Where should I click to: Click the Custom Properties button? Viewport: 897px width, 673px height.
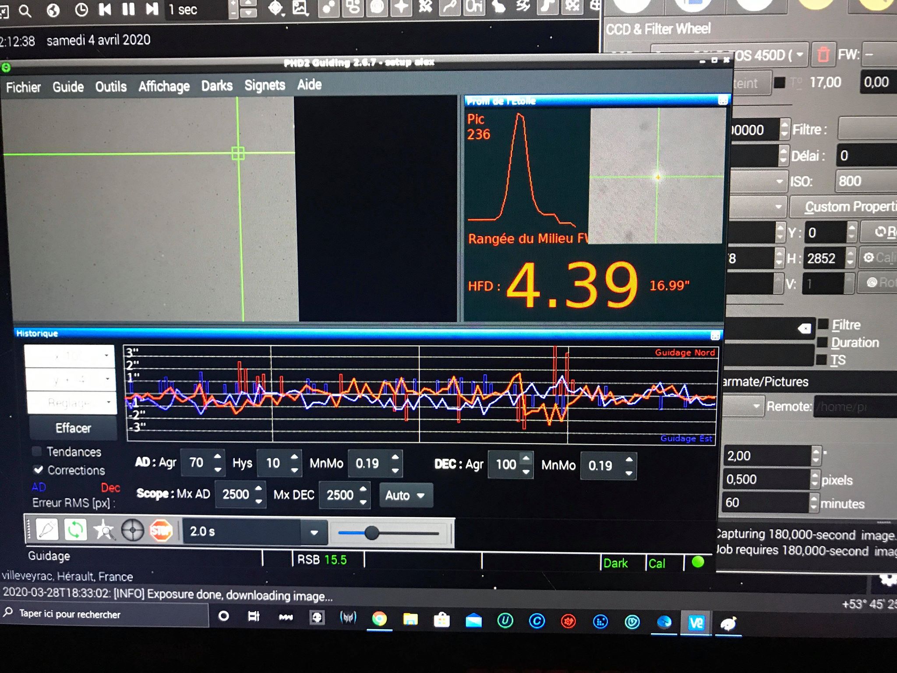[x=845, y=207]
